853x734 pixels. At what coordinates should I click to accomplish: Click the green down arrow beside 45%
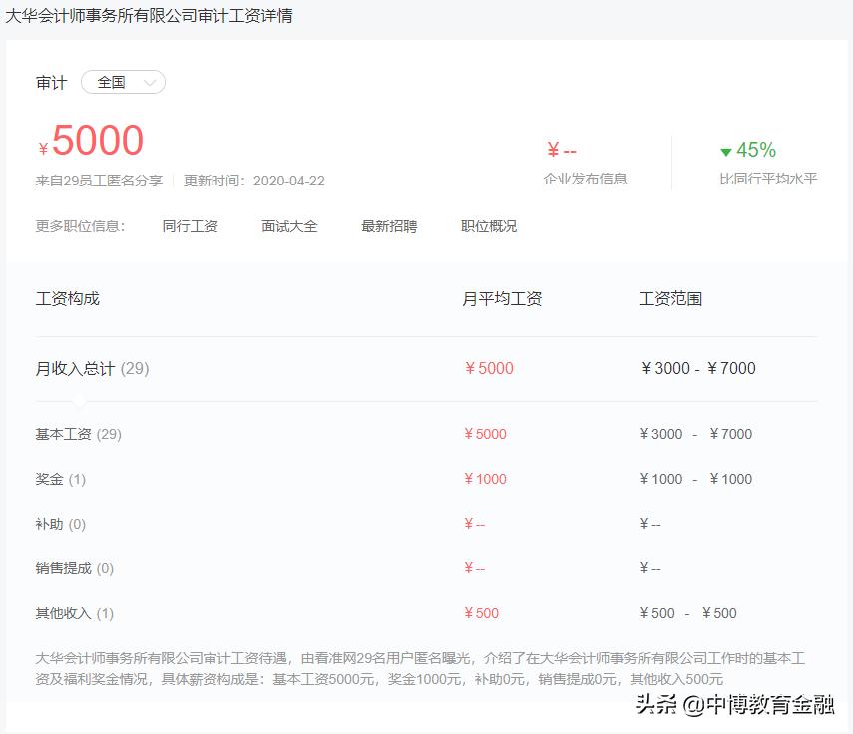(727, 151)
